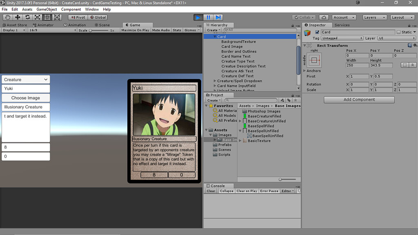Toggle Global to Local coordinates
The image size is (418, 235).
click(x=98, y=17)
